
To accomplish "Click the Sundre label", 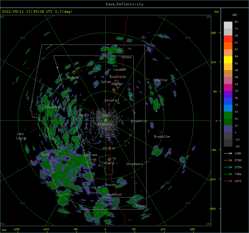I will click(84, 115).
